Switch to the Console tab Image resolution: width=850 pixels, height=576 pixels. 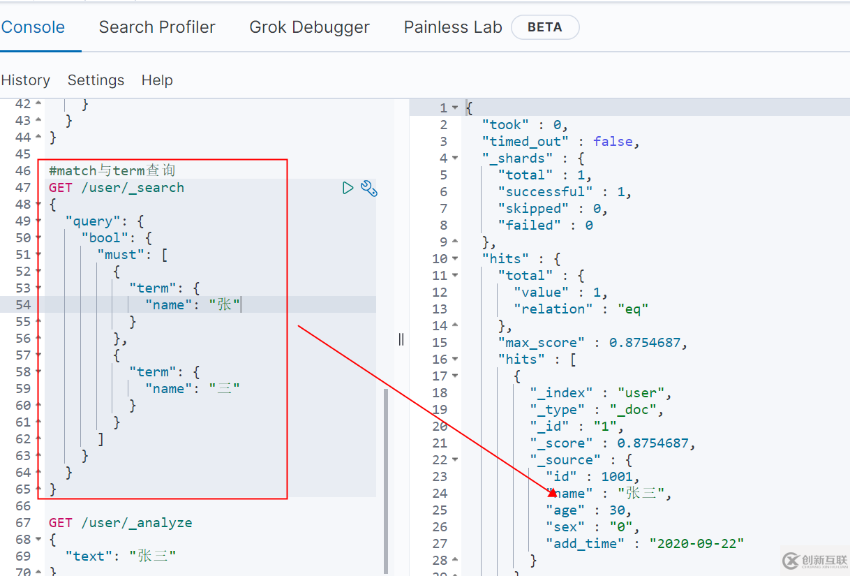[33, 27]
